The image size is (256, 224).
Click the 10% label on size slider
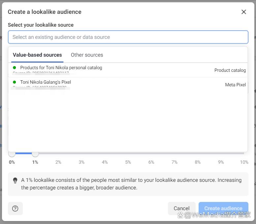244,162
